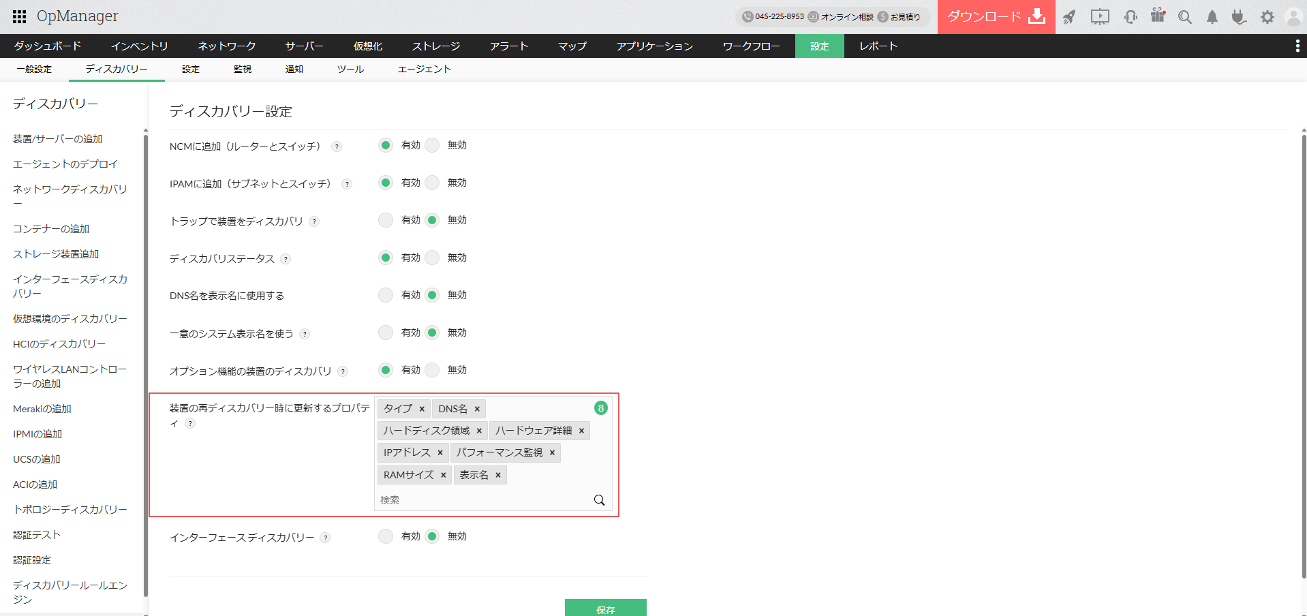This screenshot has height=616, width=1307.
Task: Click the rocket quick-start icon
Action: (1069, 17)
